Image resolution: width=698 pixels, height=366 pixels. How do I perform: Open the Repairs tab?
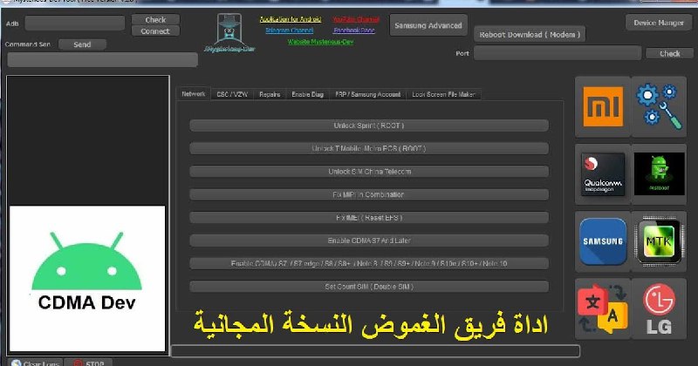click(270, 94)
